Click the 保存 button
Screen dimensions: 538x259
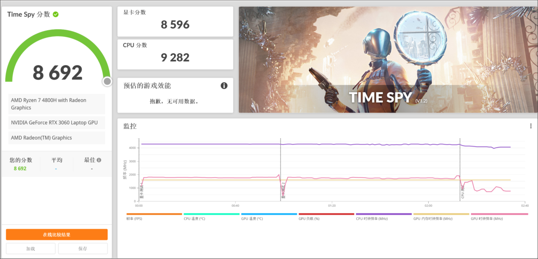click(83, 248)
